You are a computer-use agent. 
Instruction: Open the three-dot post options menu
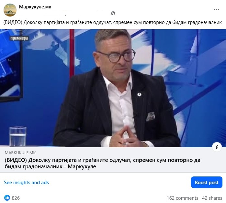point(217,9)
